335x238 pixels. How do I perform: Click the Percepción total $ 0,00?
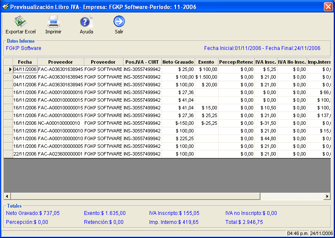[27, 222]
